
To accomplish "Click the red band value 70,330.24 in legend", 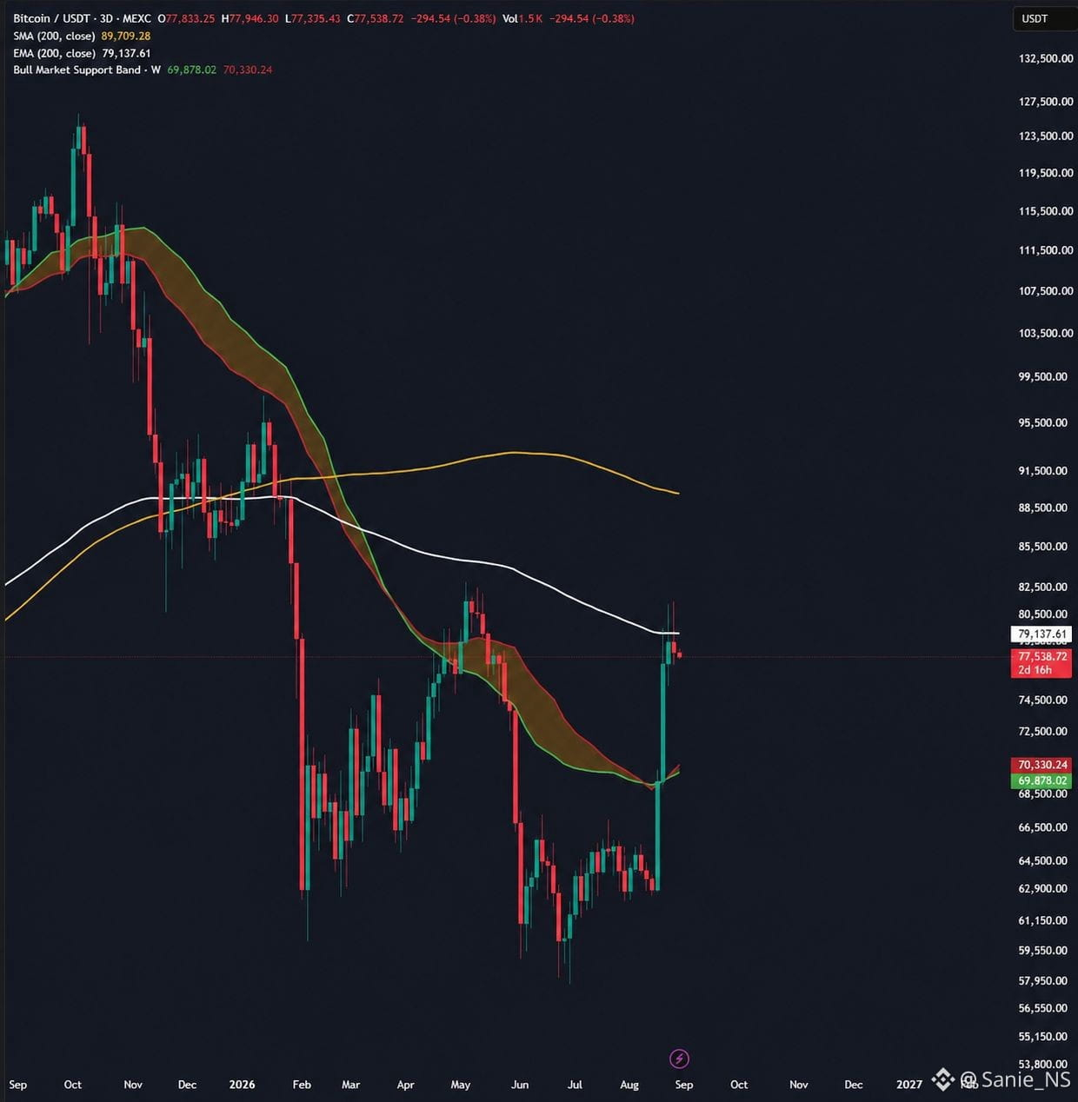I will [248, 70].
